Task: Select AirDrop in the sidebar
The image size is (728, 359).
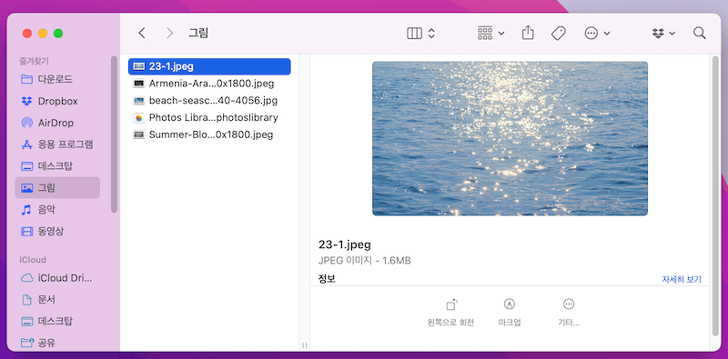Action: click(x=57, y=123)
